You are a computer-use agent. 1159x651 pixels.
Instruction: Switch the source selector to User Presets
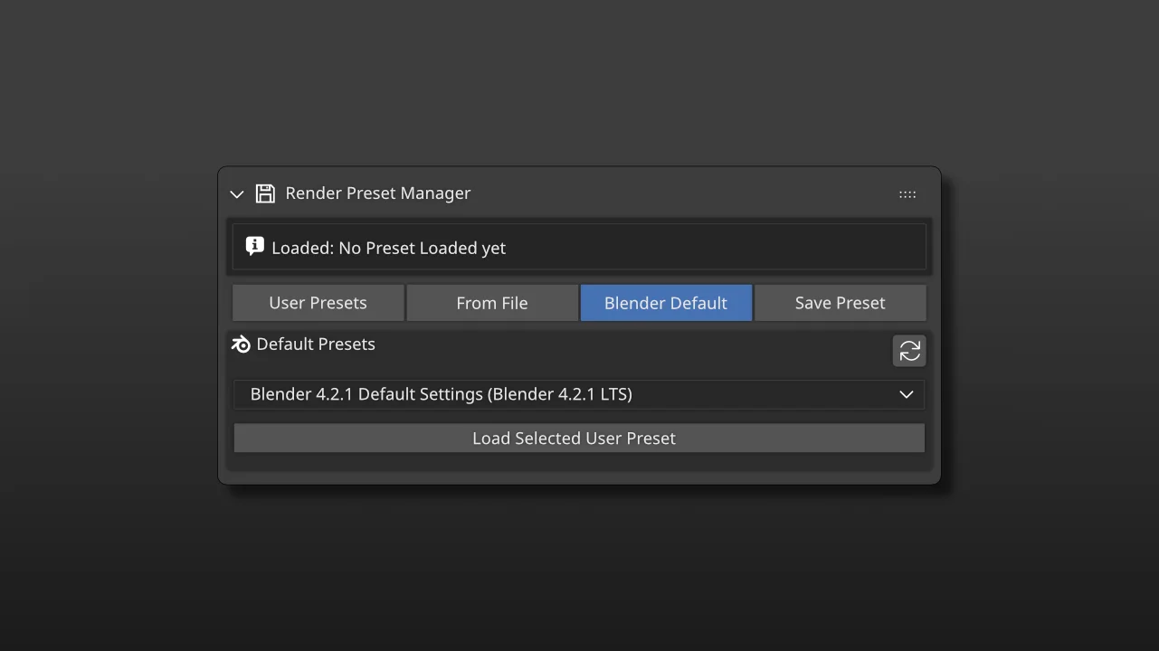[x=318, y=302]
